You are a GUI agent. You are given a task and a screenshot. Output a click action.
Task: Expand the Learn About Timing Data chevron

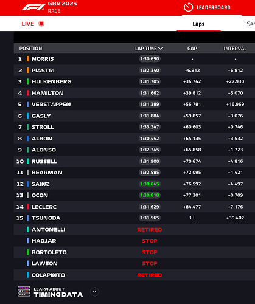pyautogui.click(x=94, y=292)
